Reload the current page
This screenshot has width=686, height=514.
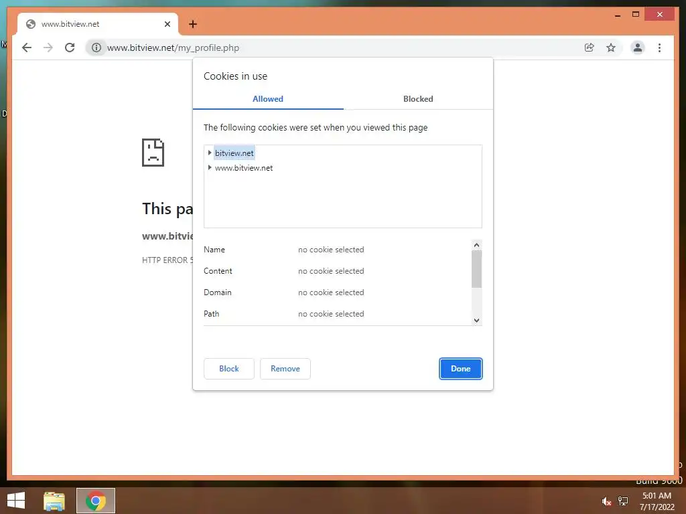pos(70,48)
